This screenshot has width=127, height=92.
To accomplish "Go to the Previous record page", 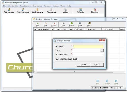I will click(x=107, y=82).
